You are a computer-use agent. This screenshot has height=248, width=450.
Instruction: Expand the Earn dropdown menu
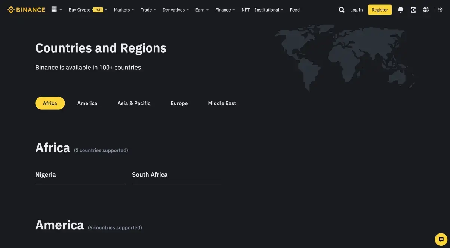[202, 10]
